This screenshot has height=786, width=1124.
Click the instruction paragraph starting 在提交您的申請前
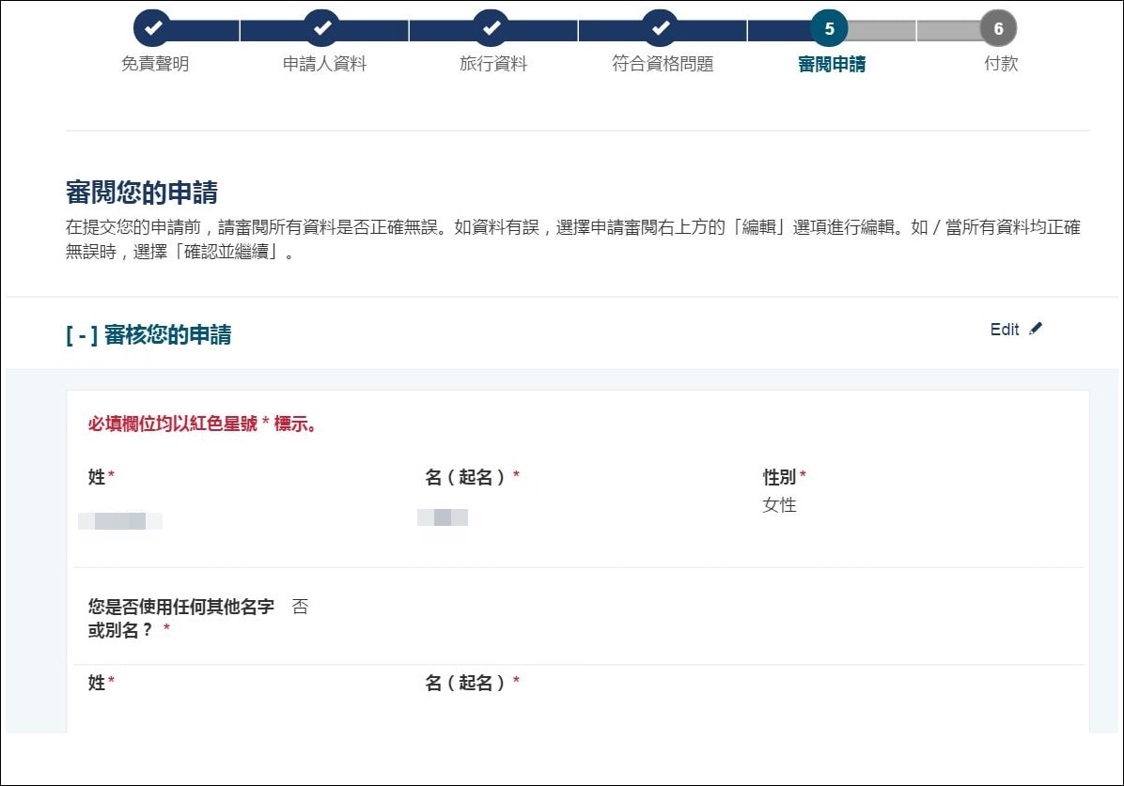pyautogui.click(x=572, y=239)
